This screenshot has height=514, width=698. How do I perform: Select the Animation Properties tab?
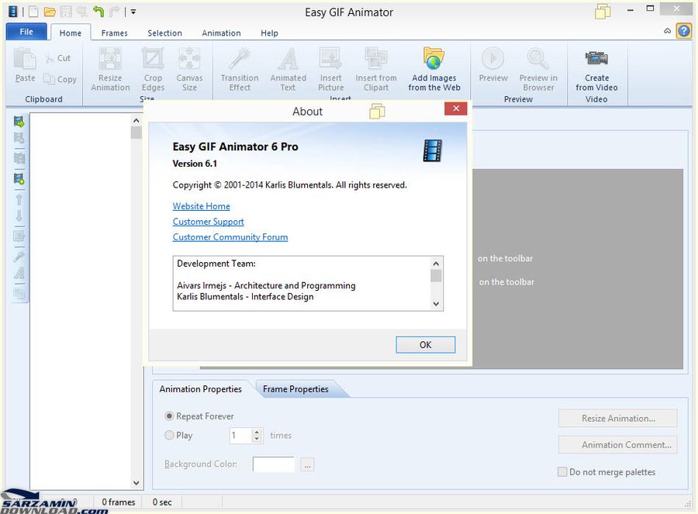click(201, 389)
